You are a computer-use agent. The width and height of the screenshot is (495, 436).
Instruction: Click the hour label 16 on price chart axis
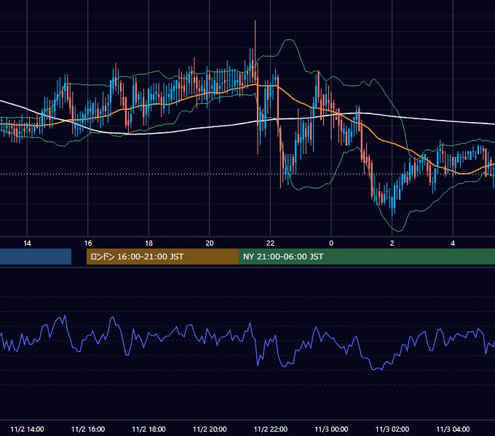click(88, 243)
